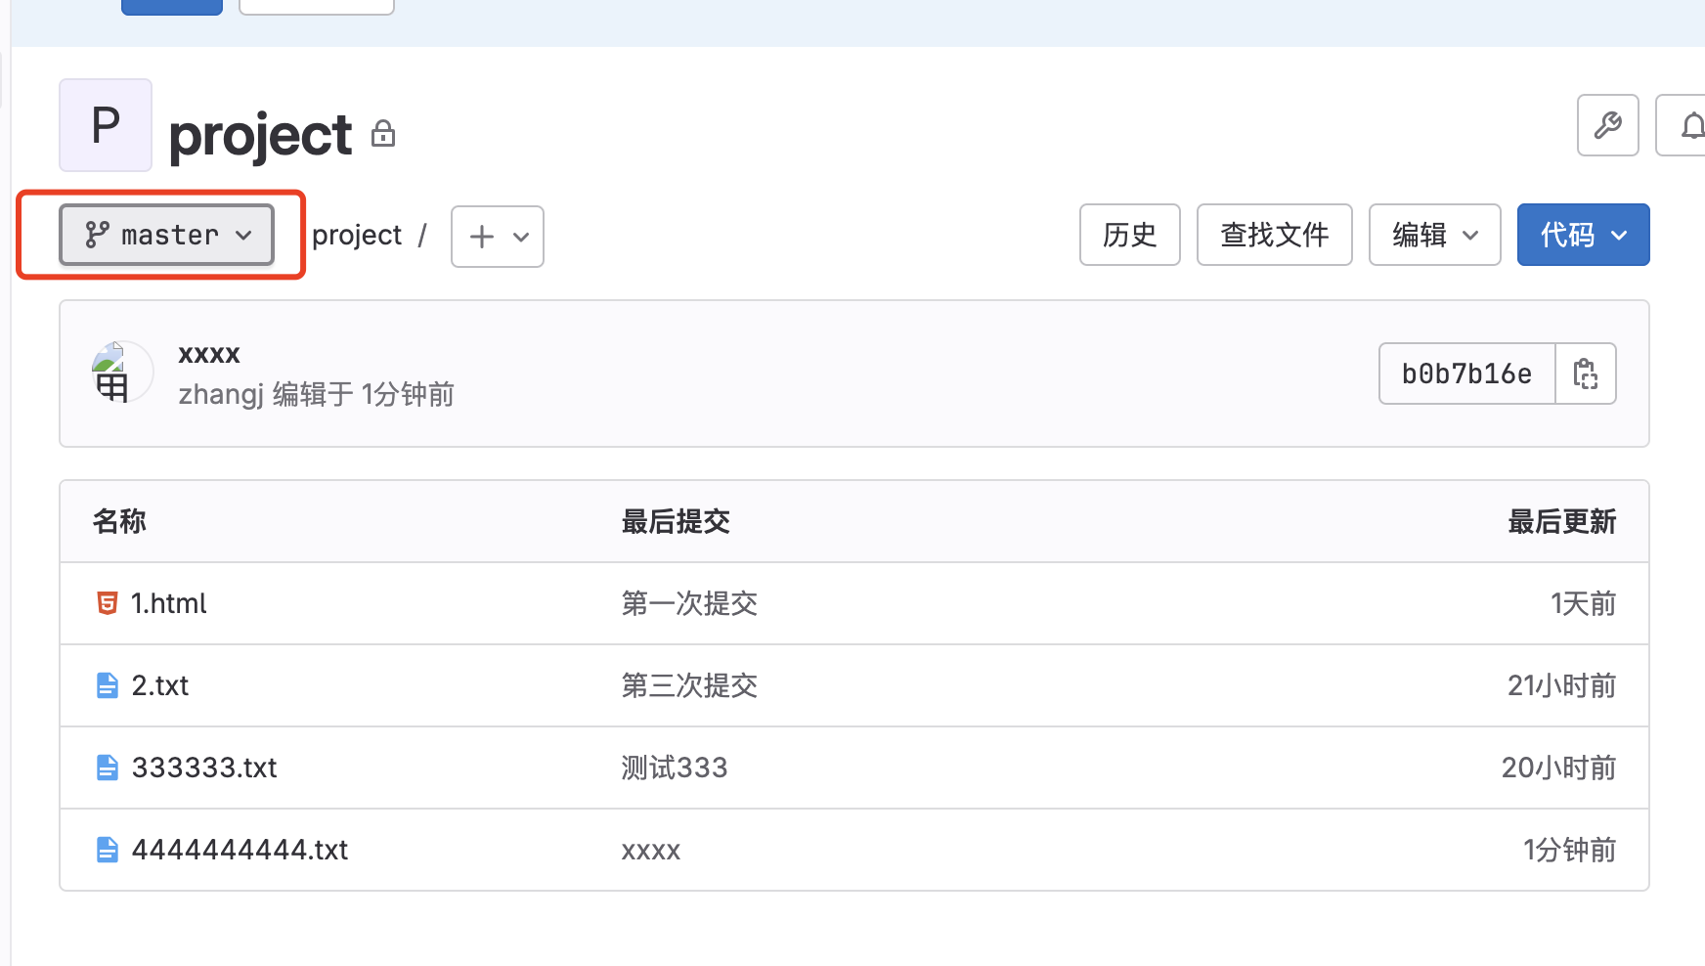Viewport: 1705px width, 966px height.
Task: Open the blue 代码 dropdown
Action: pos(1583,235)
